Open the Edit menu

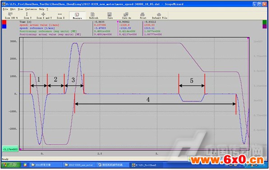coord(13,9)
